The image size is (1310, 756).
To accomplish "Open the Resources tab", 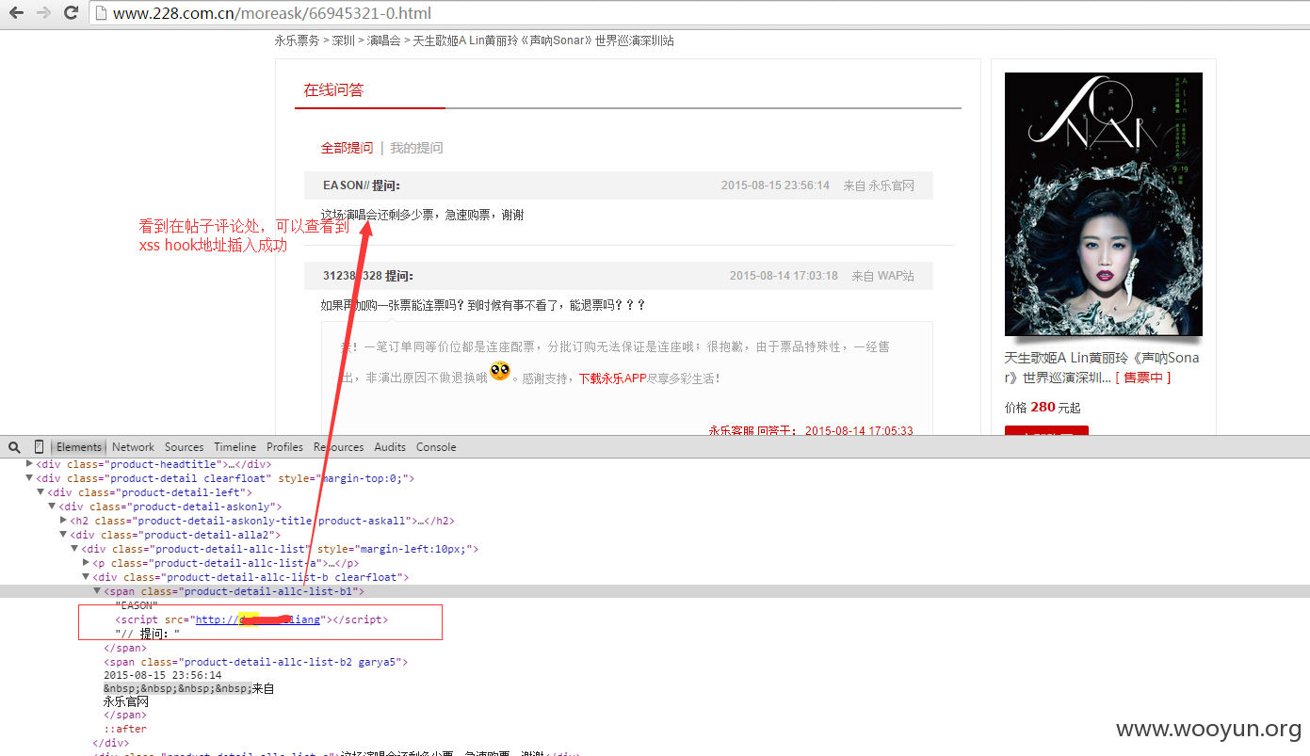I will (x=338, y=447).
